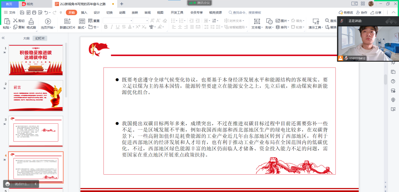The width and height of the screenshot is (399, 192).
Task: Open Presentation Tools (演示工具)
Action: [x=316, y=21]
